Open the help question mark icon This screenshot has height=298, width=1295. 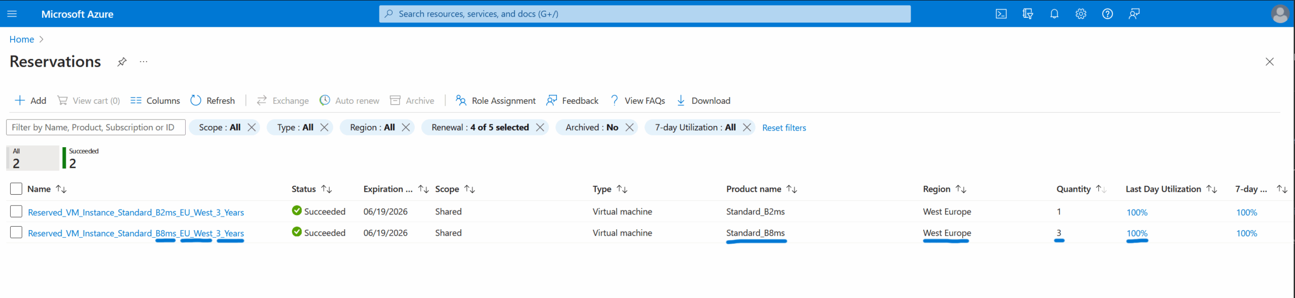click(x=1107, y=14)
